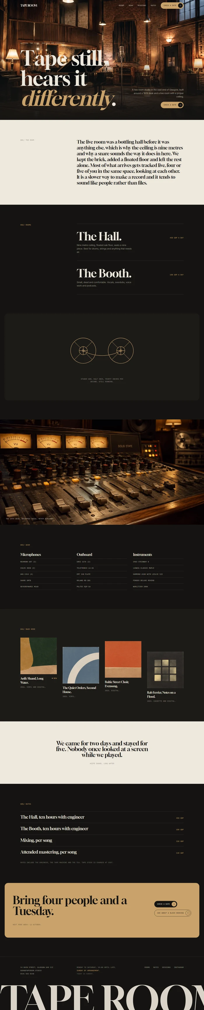Select the Attended mastering, per song rate
Viewport: 204px width, 1010px height.
tap(102, 852)
